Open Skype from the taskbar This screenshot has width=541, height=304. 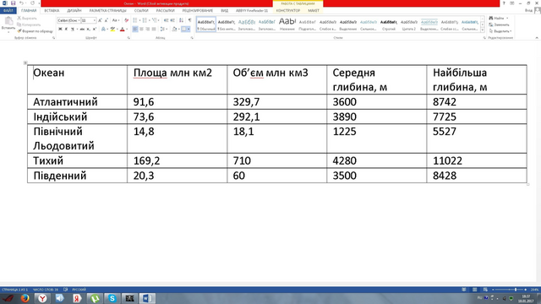[x=112, y=298]
